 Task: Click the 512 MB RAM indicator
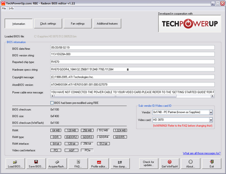pyautogui.click(x=103, y=130)
